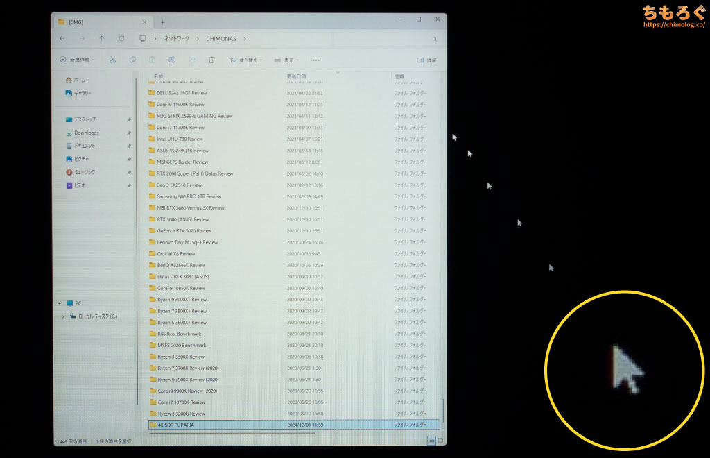The image size is (710, 458).
Task: Open ピクチャ in quick access
Action: click(x=78, y=159)
